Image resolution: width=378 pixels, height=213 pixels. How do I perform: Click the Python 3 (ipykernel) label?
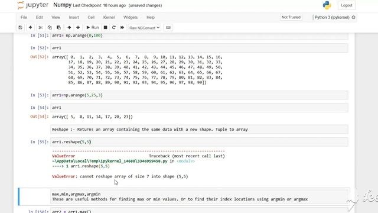pos(332,17)
